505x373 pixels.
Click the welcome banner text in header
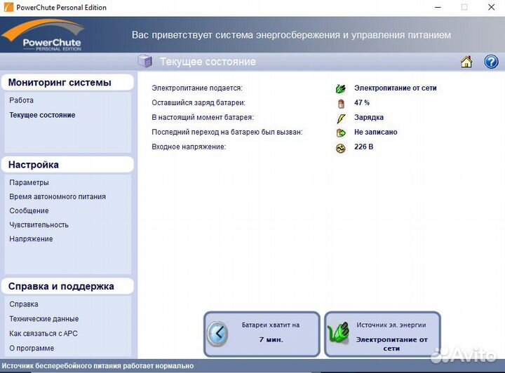[291, 35]
